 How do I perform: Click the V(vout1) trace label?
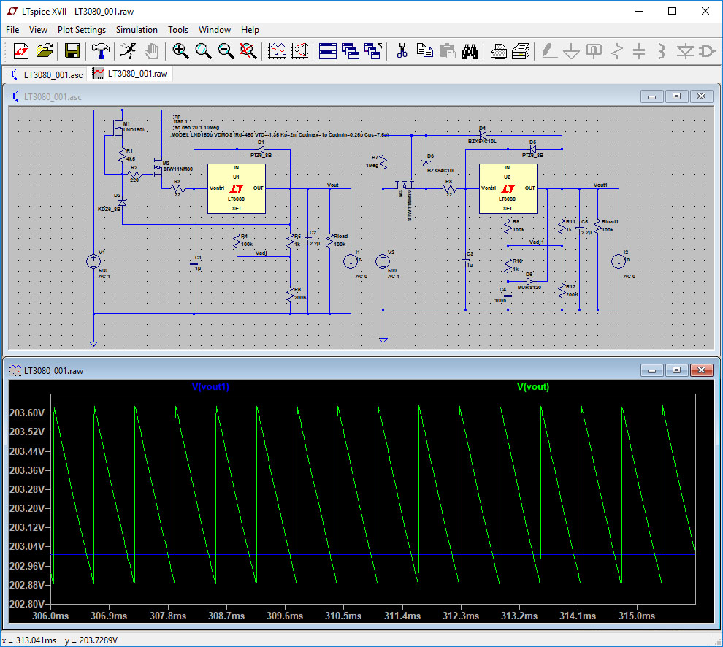(210, 386)
